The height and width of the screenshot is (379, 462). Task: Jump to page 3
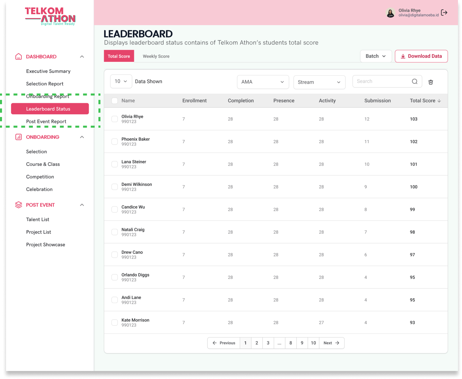pos(268,343)
